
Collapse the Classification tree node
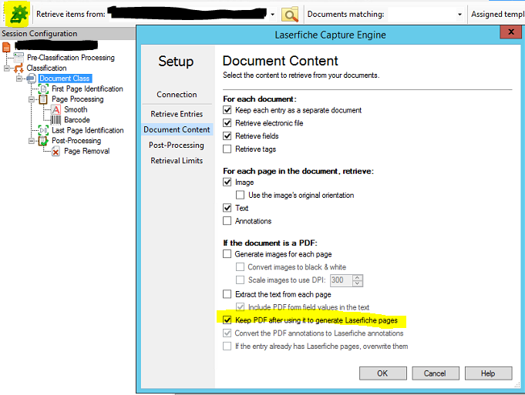pos(7,69)
